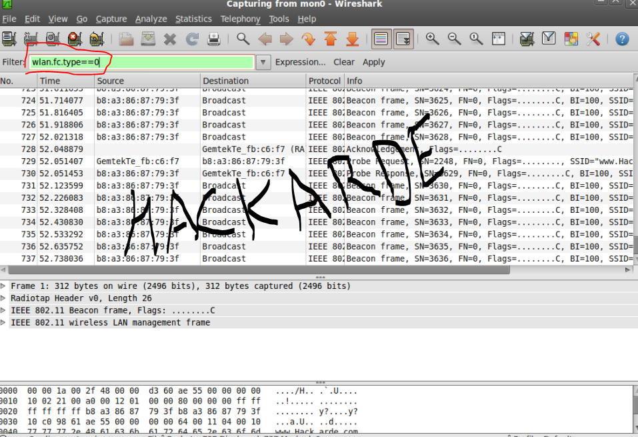The width and height of the screenshot is (638, 437).
Task: Expand wireless LAN management frame section
Action: [3, 322]
